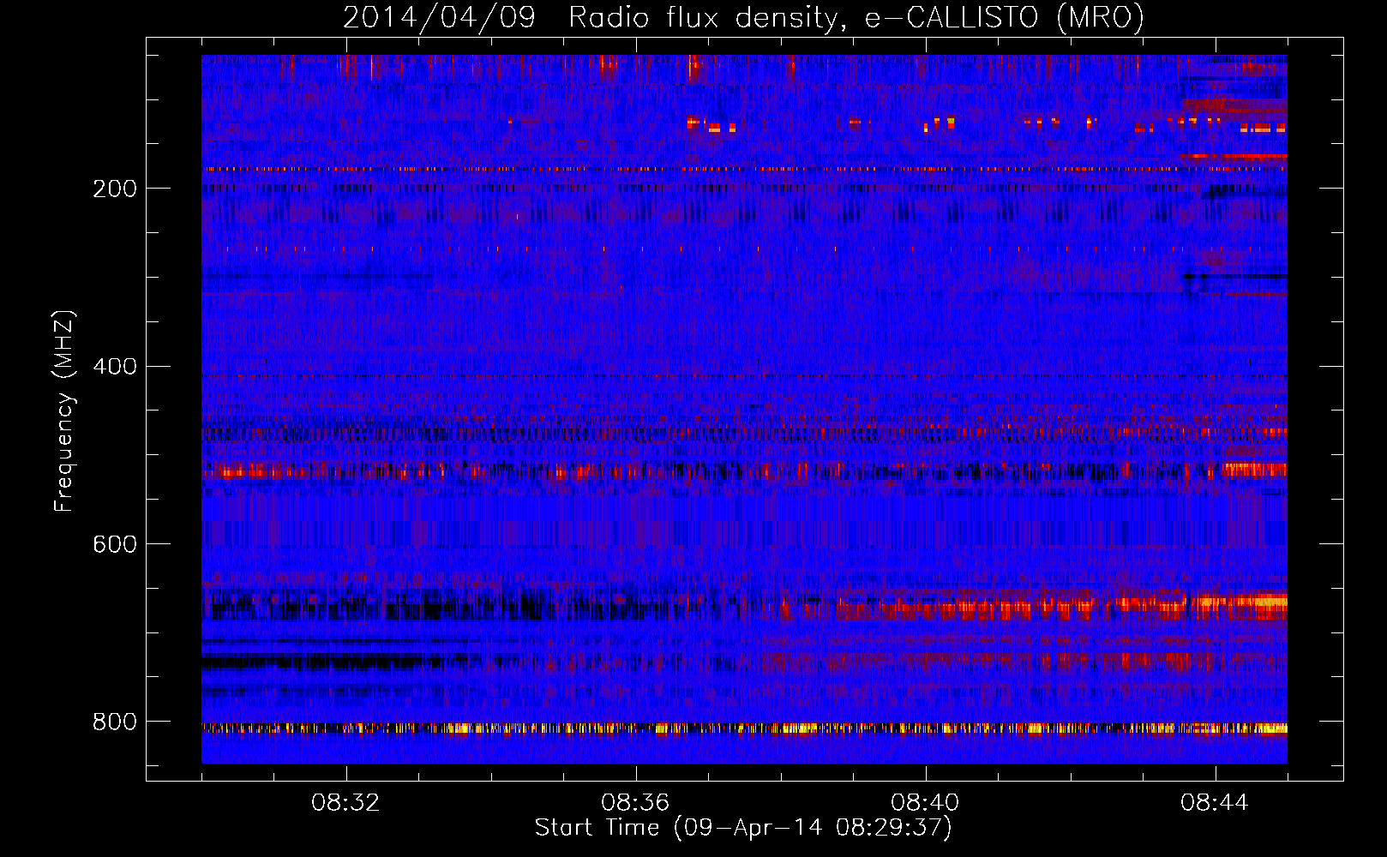The image size is (1387, 857).
Task: Click the 'Start Time (09-Apr-14 08:29:37)' label
Action: 743,828
